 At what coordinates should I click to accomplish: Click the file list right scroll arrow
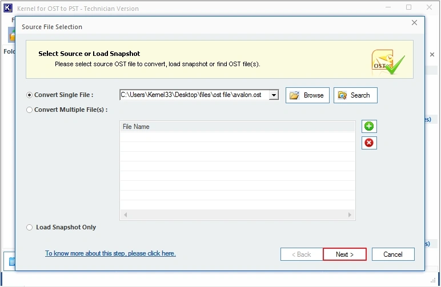(x=350, y=215)
